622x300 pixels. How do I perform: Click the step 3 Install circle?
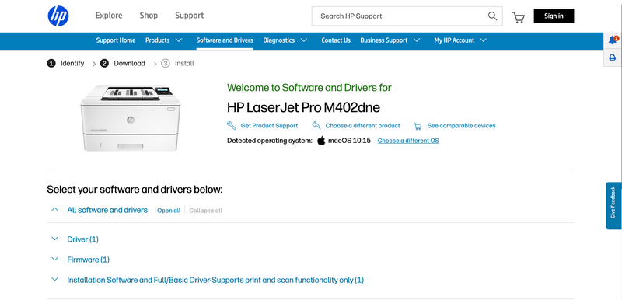(x=166, y=64)
